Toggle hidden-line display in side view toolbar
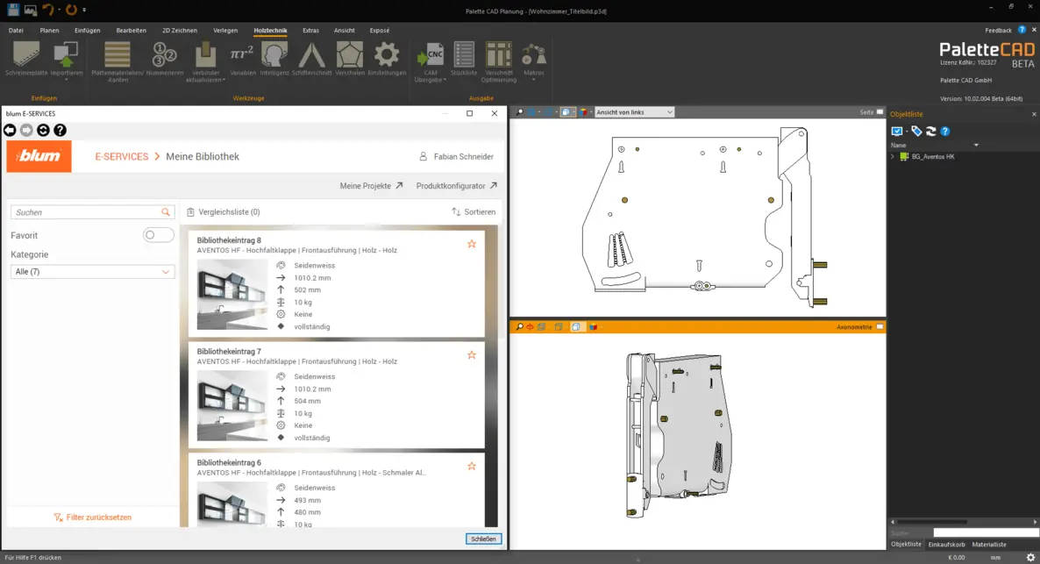Screen dimensions: 1040x564 [566, 112]
